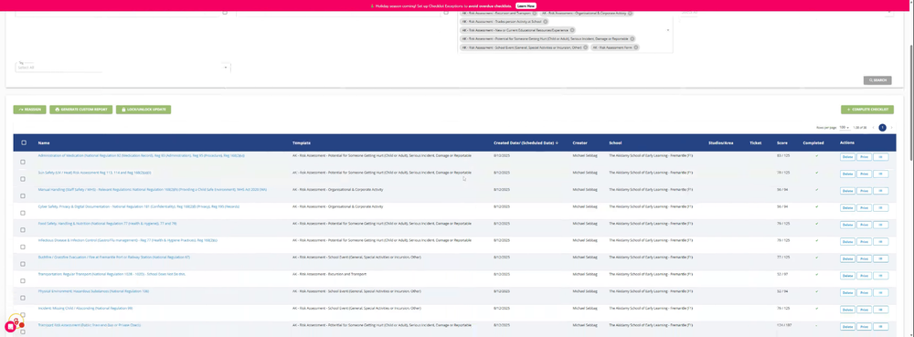Remove the 'Potential for Someone Getting Hurt' filter chip
The width and height of the screenshot is (914, 337).
(632, 39)
